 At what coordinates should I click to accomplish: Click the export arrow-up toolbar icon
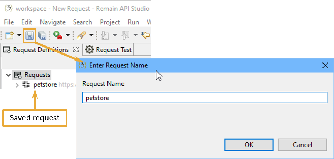tap(125, 35)
